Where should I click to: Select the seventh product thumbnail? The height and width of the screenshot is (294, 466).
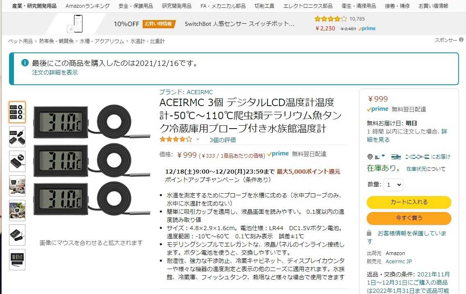17,260
